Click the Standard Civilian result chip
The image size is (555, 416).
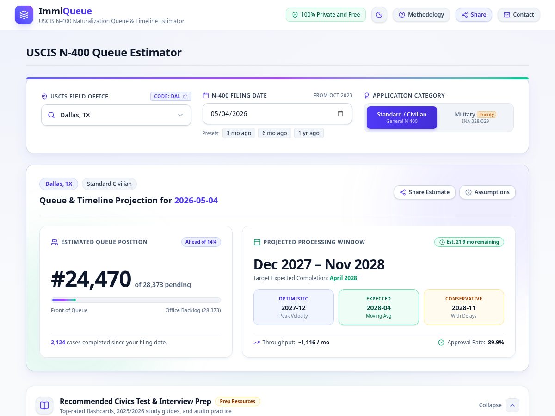click(x=109, y=184)
